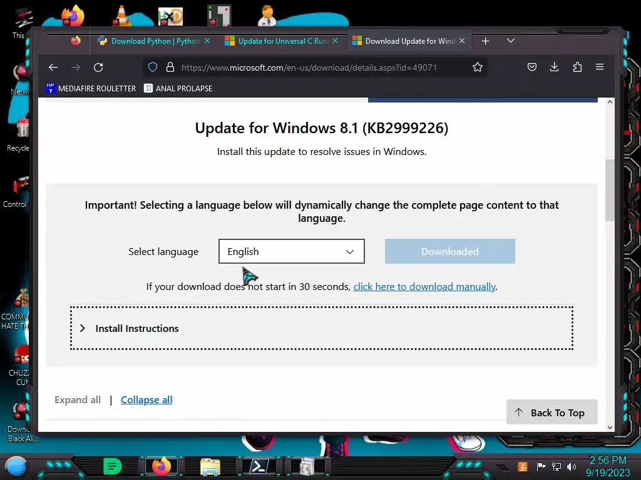Click the page scrollbar thumb
Screen dimensions: 641x480
pyautogui.click(x=610, y=190)
